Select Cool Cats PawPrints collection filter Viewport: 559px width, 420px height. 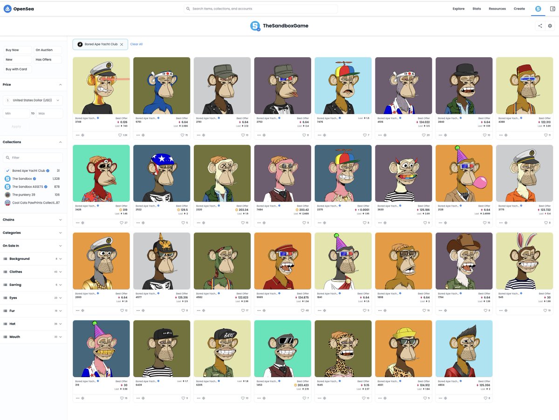(x=33, y=203)
